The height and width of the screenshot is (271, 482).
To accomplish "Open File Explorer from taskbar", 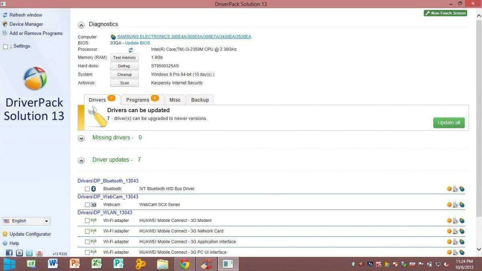I will (x=162, y=264).
